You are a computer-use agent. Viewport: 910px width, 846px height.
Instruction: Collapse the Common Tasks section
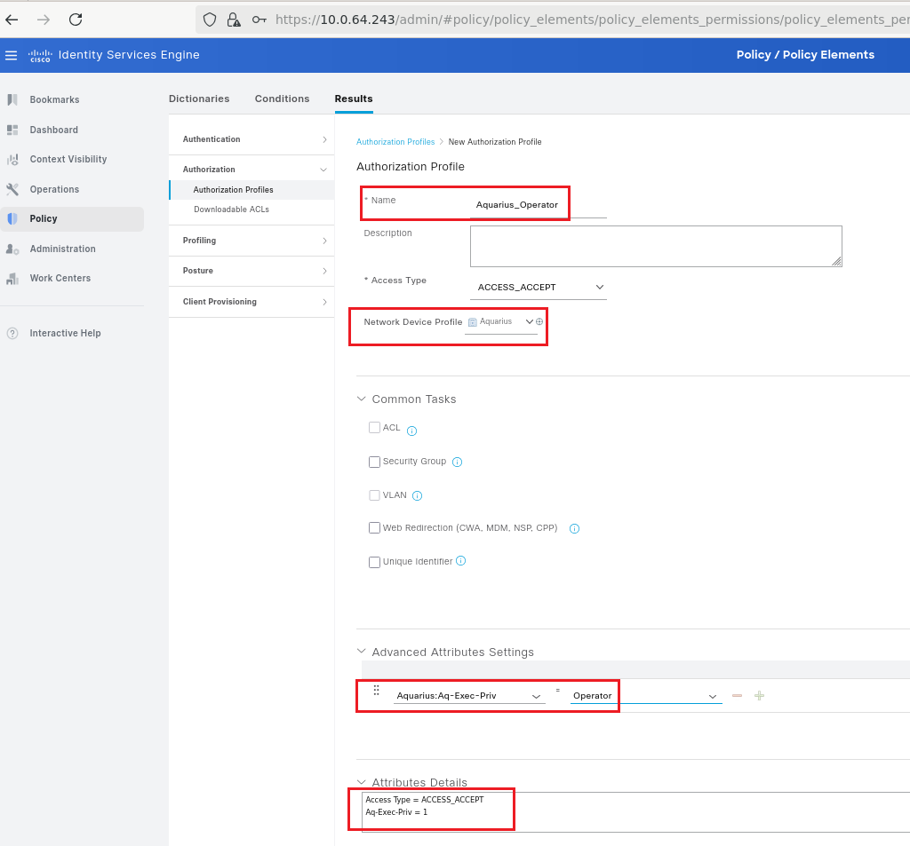361,399
